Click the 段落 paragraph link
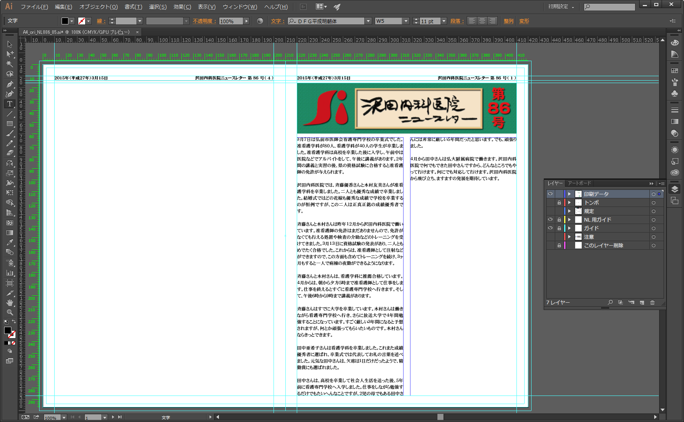This screenshot has width=684, height=422. 457,21
